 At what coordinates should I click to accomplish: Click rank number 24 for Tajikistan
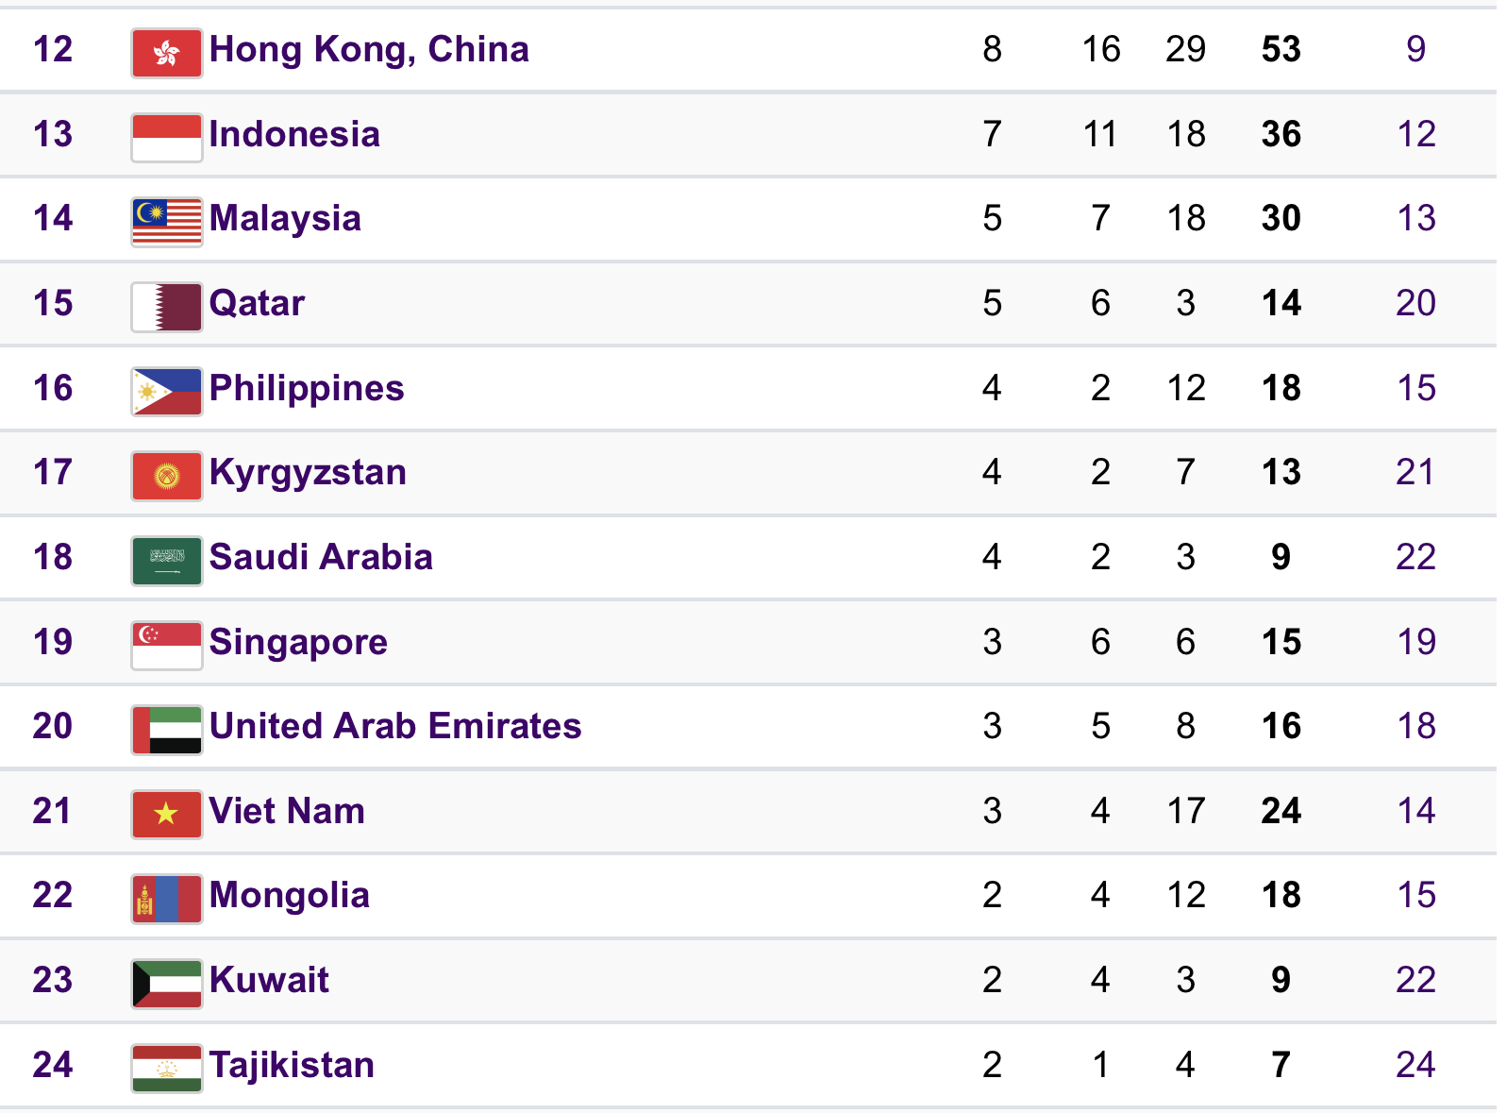[x=53, y=1065]
